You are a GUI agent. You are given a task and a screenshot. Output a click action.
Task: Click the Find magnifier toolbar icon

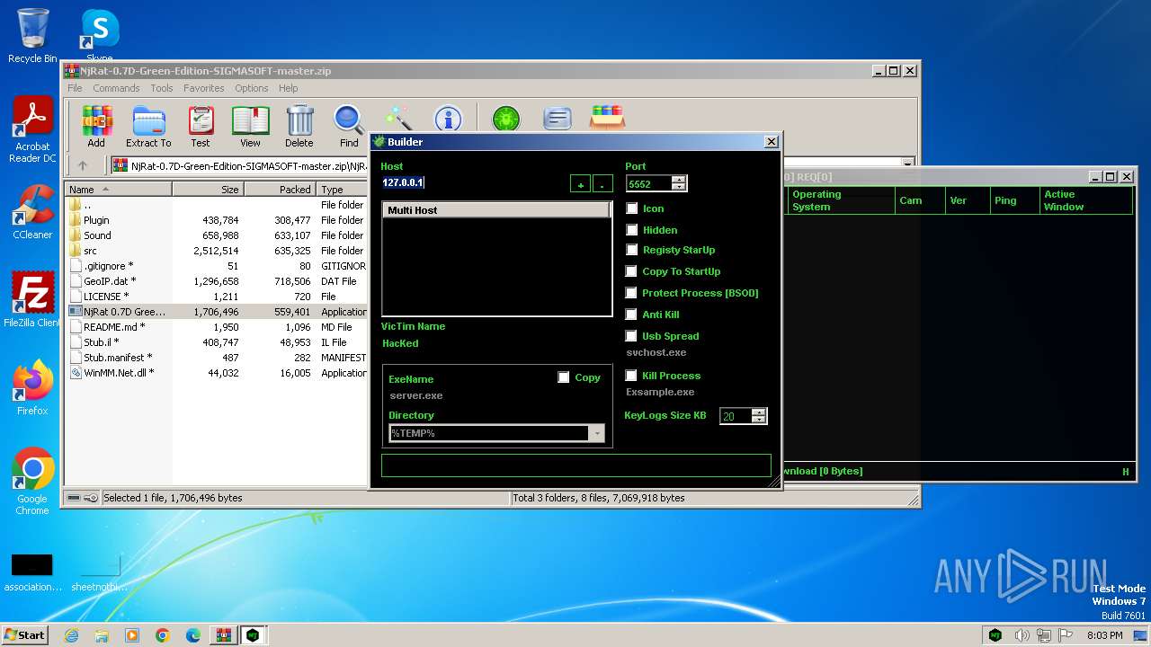pyautogui.click(x=349, y=127)
